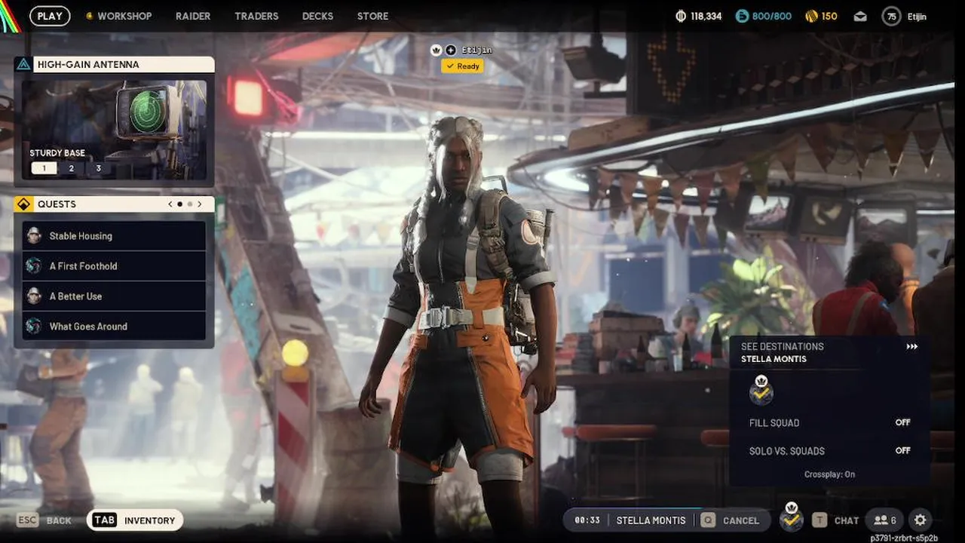The image size is (965, 543).
Task: Click the Crossplay: On label
Action: click(x=829, y=474)
